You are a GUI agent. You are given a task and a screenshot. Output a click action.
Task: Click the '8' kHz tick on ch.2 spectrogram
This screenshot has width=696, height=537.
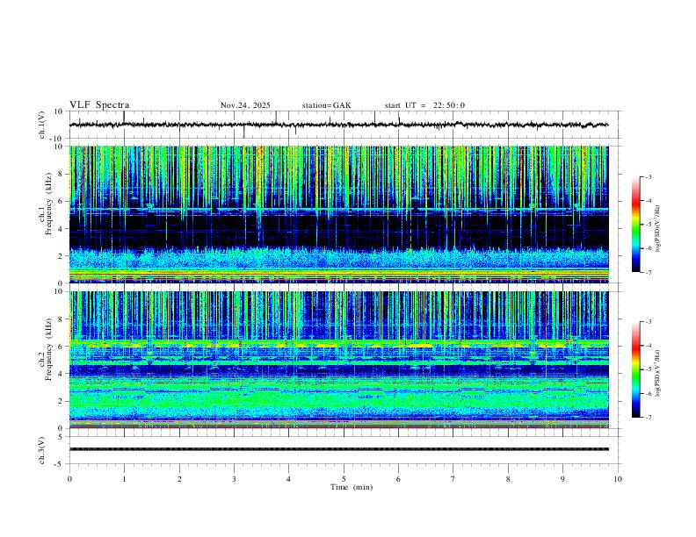pos(62,319)
